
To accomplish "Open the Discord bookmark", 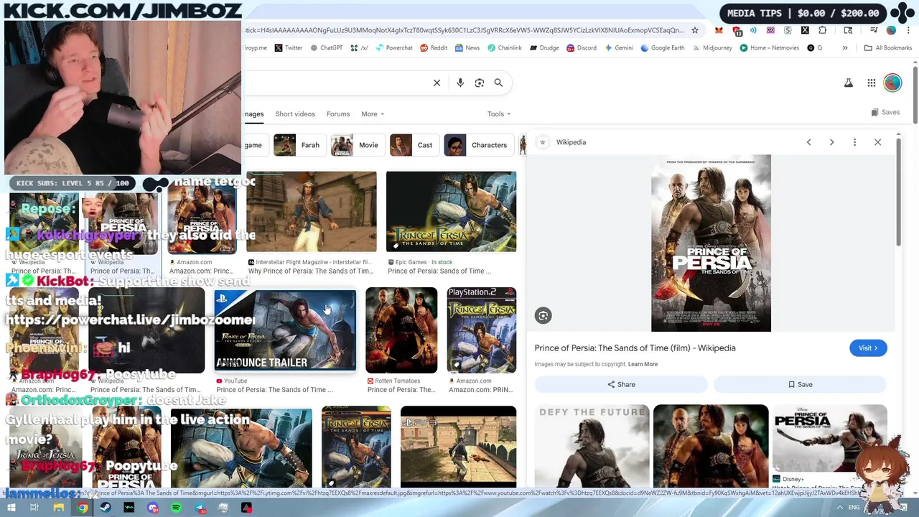I will pos(581,48).
